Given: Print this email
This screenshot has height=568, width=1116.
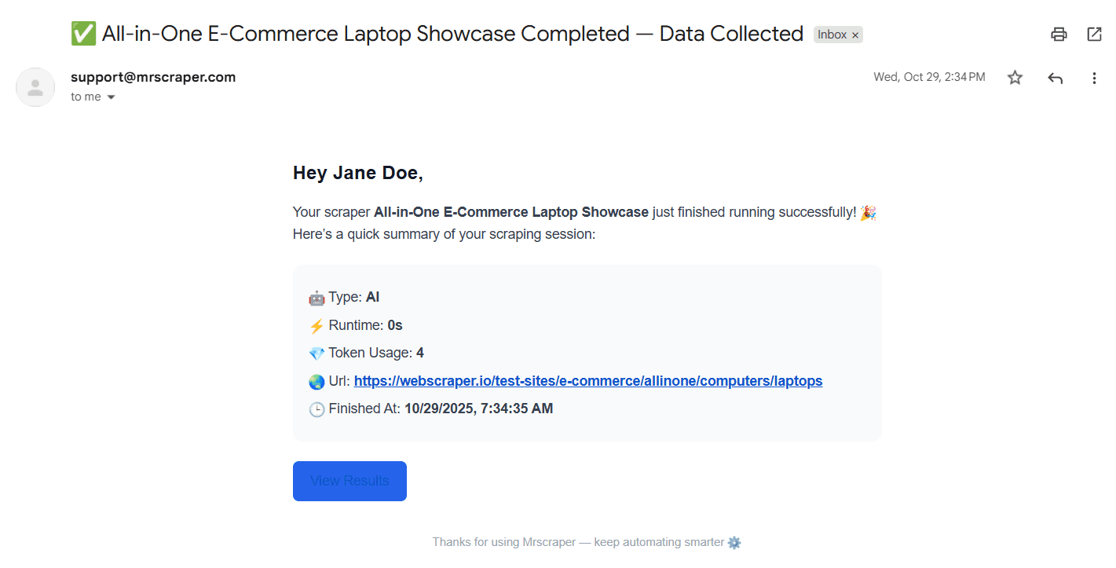Looking at the screenshot, I should point(1059,35).
